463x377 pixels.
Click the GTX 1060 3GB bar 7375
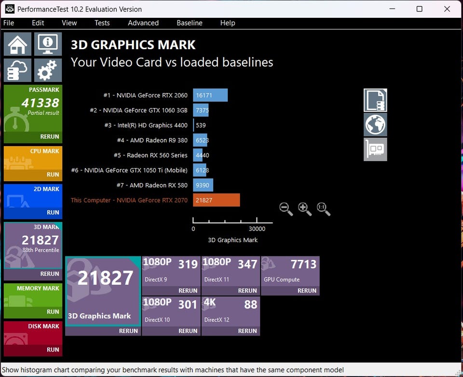[201, 110]
